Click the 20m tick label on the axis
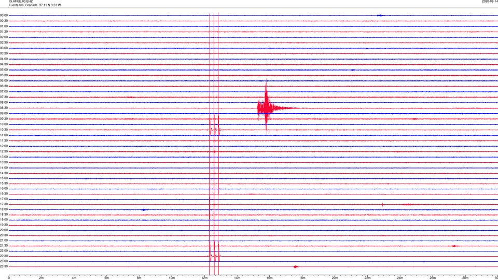The image size is (498, 280). click(335, 278)
